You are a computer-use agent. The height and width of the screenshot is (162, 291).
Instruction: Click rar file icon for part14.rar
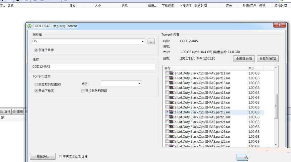[171, 88]
